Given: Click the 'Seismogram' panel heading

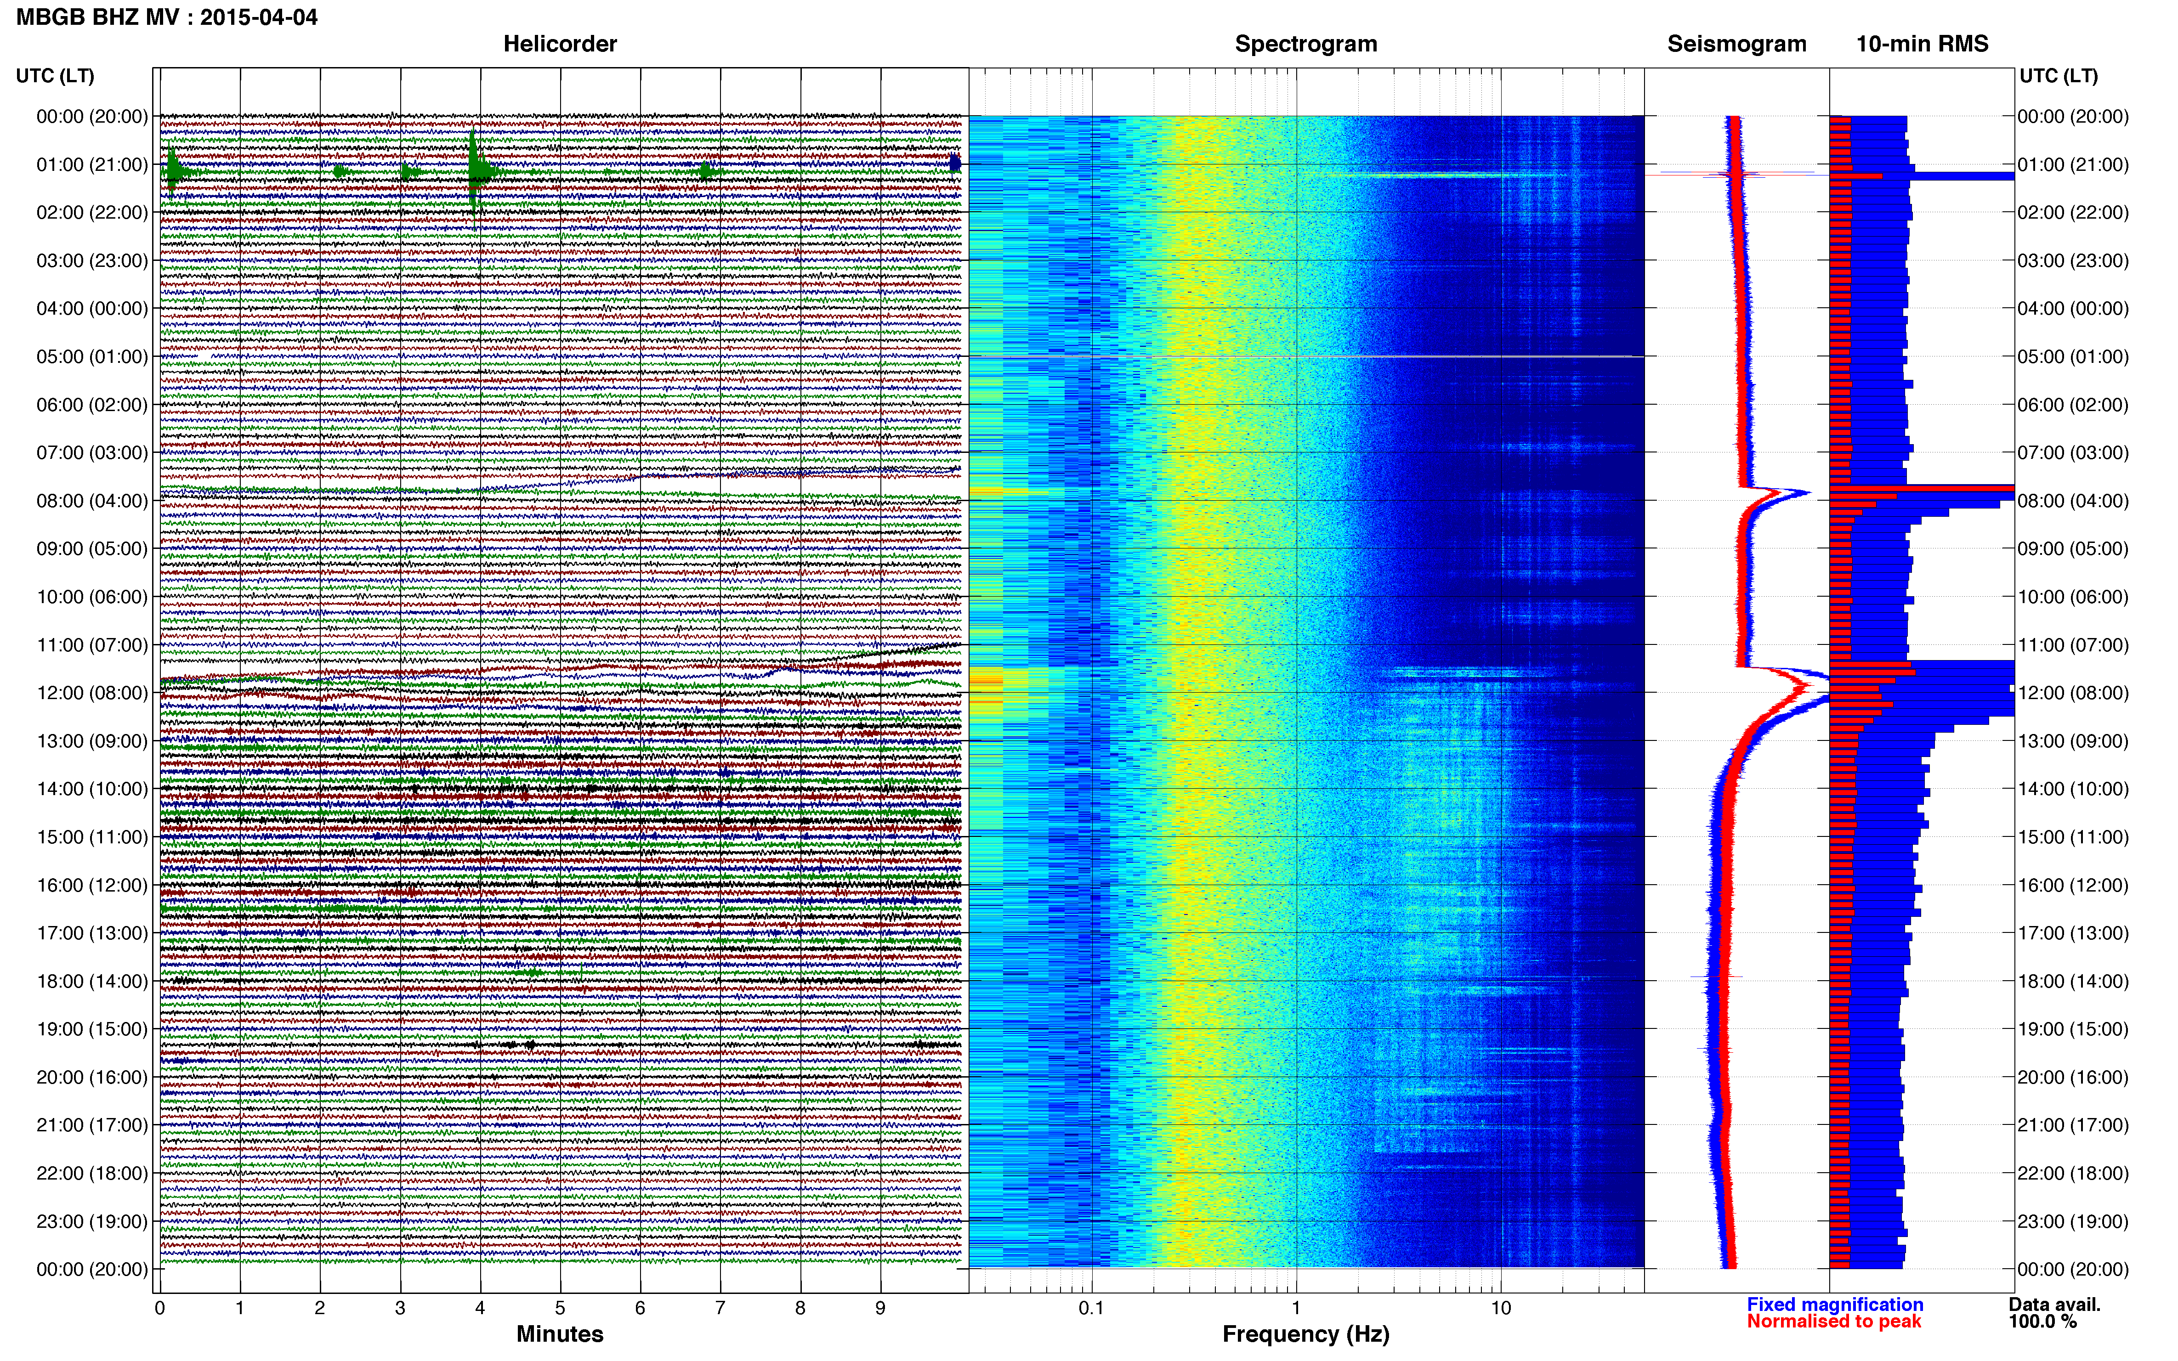Looking at the screenshot, I should [1737, 44].
